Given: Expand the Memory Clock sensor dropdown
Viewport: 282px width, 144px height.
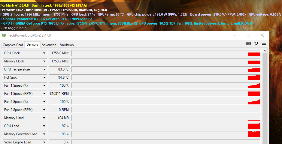Looking at the screenshot, I should [x=44, y=61].
